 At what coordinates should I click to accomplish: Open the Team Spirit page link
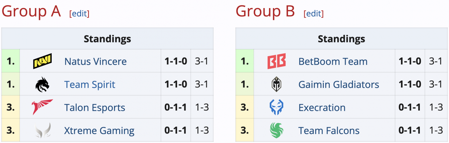[x=90, y=84]
